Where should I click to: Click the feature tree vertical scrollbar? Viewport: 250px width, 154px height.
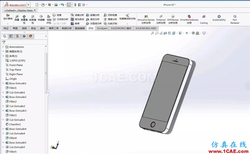46,73
